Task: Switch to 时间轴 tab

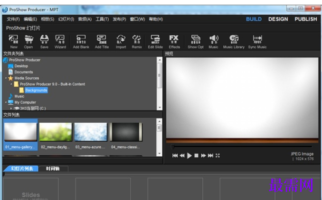Action: click(x=53, y=168)
